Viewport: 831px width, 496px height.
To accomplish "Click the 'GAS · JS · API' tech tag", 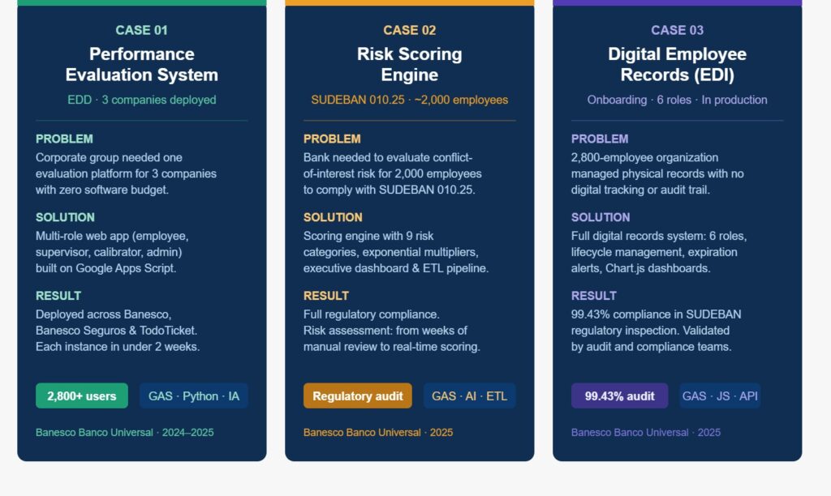I will (720, 396).
